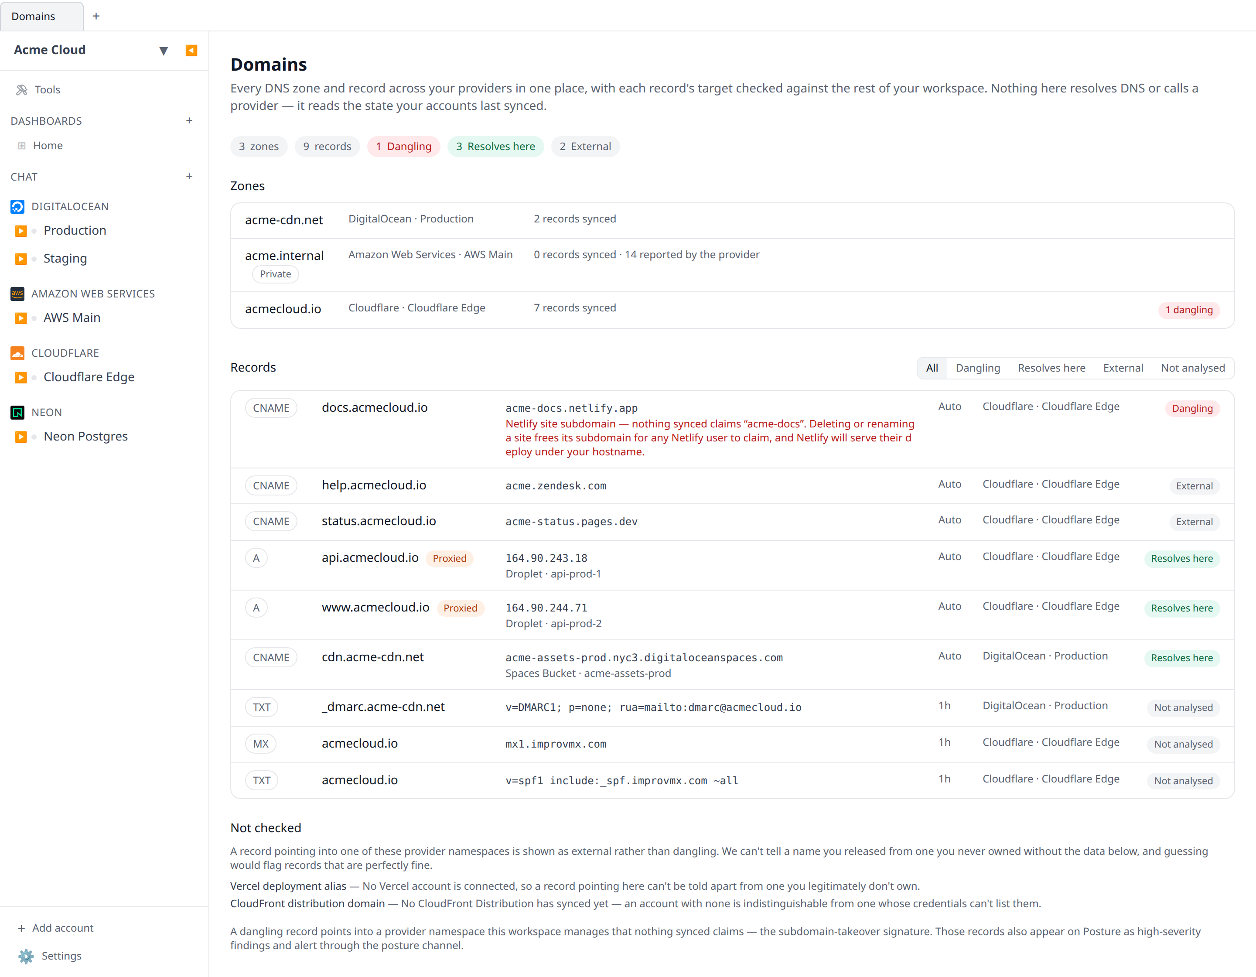Select the www.acmecloud.io record
1256x977 pixels.
[732, 615]
